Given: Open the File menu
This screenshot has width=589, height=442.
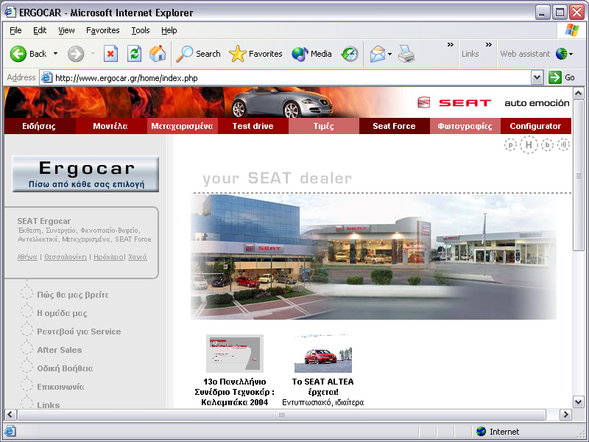Looking at the screenshot, I should (x=15, y=30).
